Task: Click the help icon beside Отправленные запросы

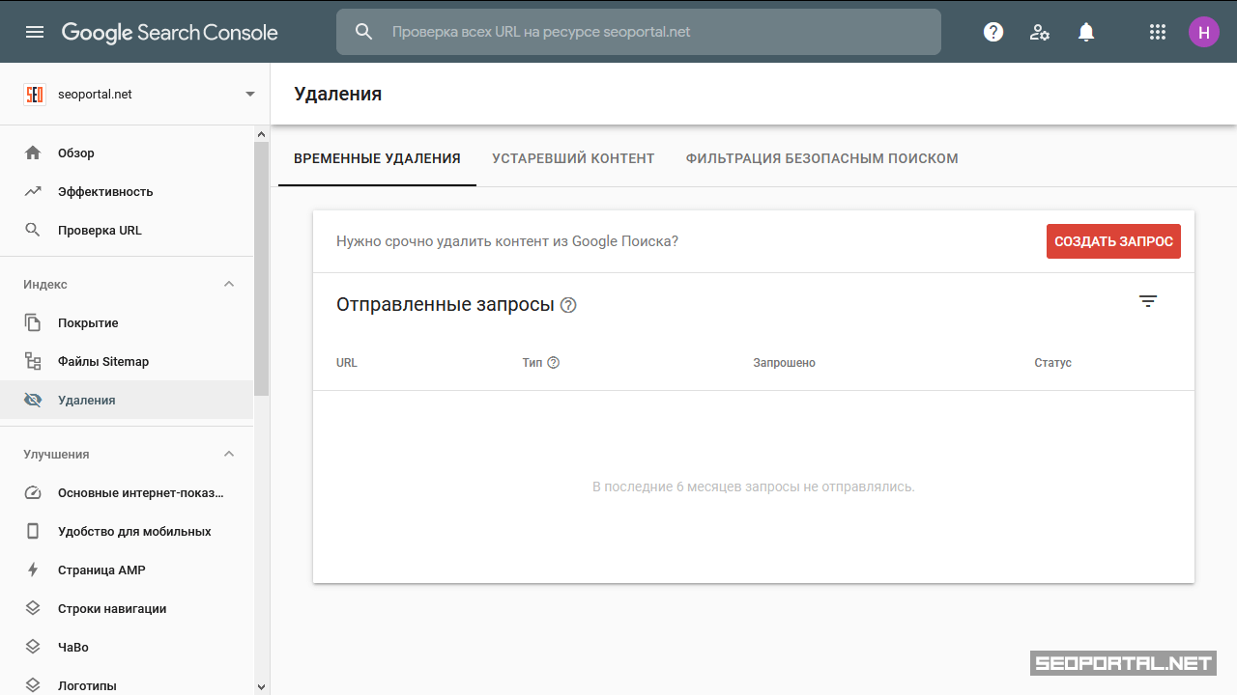Action: point(568,305)
